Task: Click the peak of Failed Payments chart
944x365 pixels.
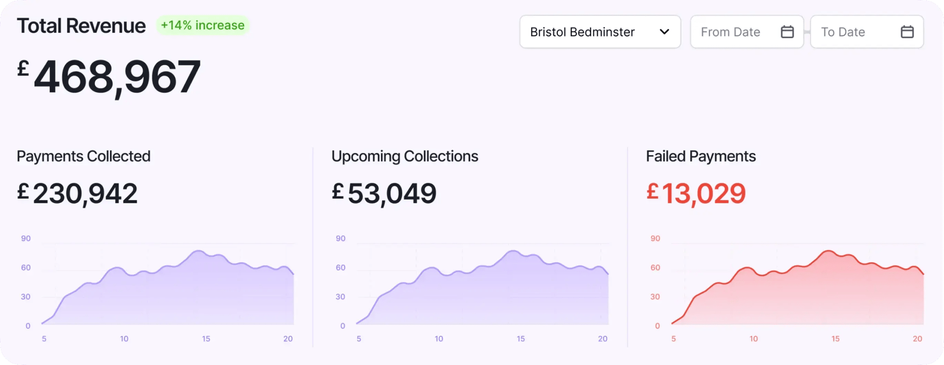Action: (828, 251)
